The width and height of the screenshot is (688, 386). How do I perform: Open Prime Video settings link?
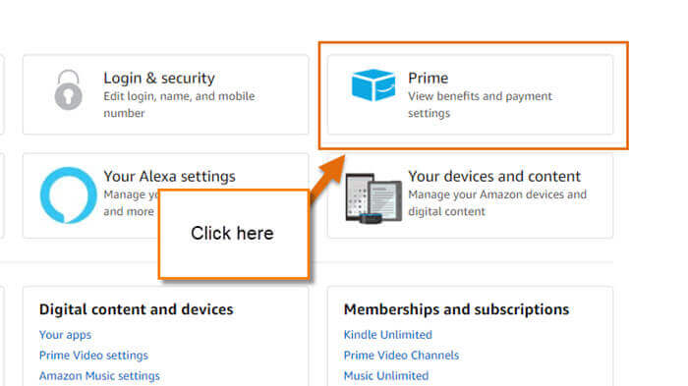click(93, 356)
